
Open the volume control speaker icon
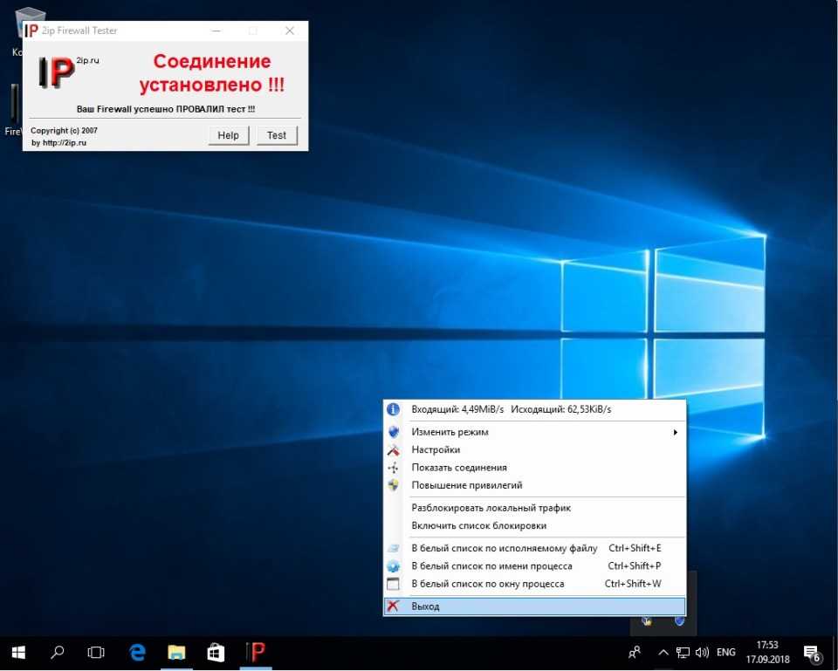click(x=703, y=653)
